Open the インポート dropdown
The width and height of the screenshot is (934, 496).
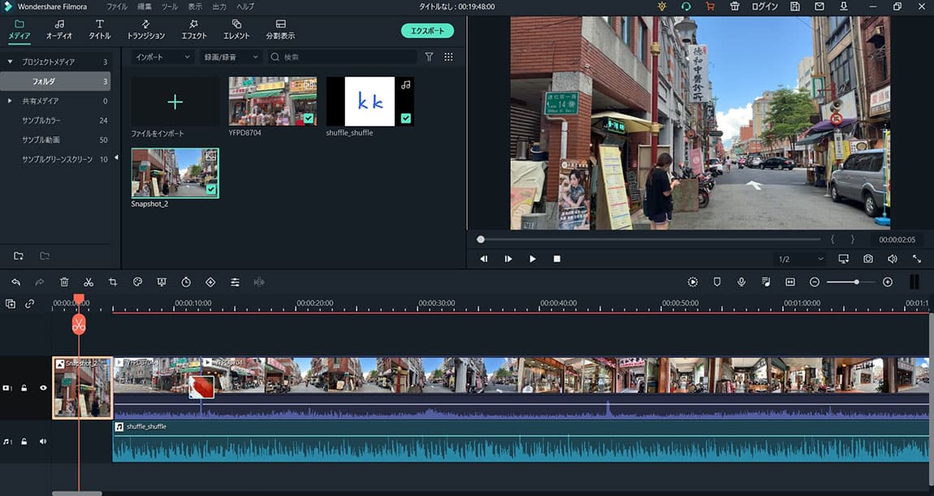click(x=162, y=57)
